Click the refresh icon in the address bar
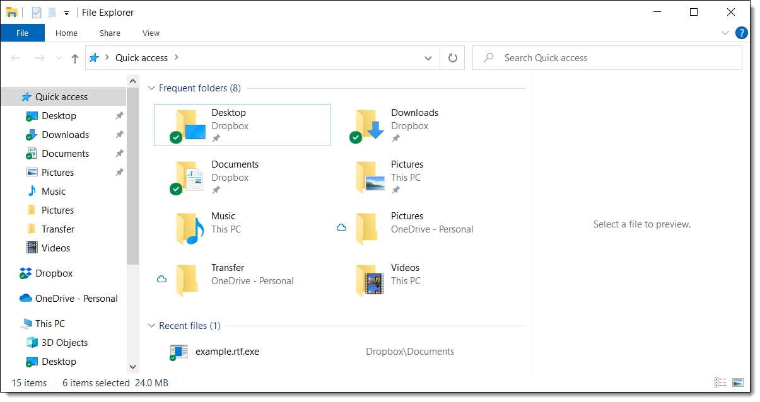This screenshot has height=402, width=760. [452, 57]
